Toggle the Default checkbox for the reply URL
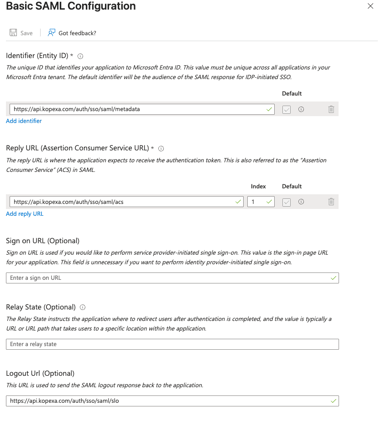This screenshot has height=427, width=381. [286, 202]
